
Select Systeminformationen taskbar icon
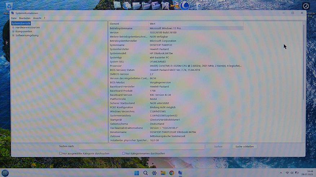pos(180,173)
